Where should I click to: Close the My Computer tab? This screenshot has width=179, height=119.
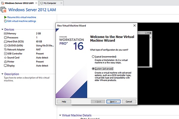coord(61,3)
